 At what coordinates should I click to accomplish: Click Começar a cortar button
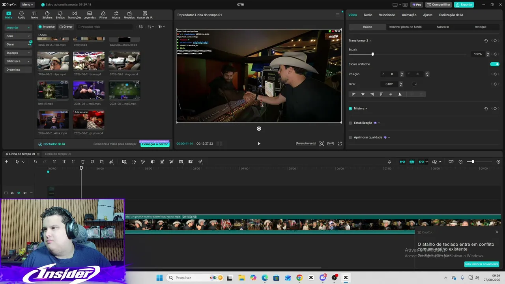click(x=155, y=144)
